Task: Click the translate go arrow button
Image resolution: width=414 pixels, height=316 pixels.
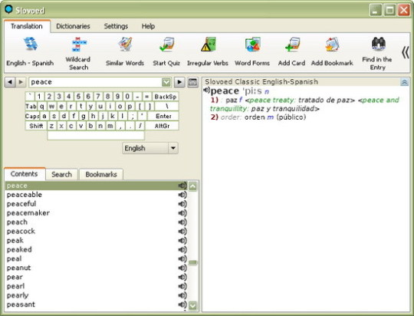Action: pyautogui.click(x=179, y=82)
